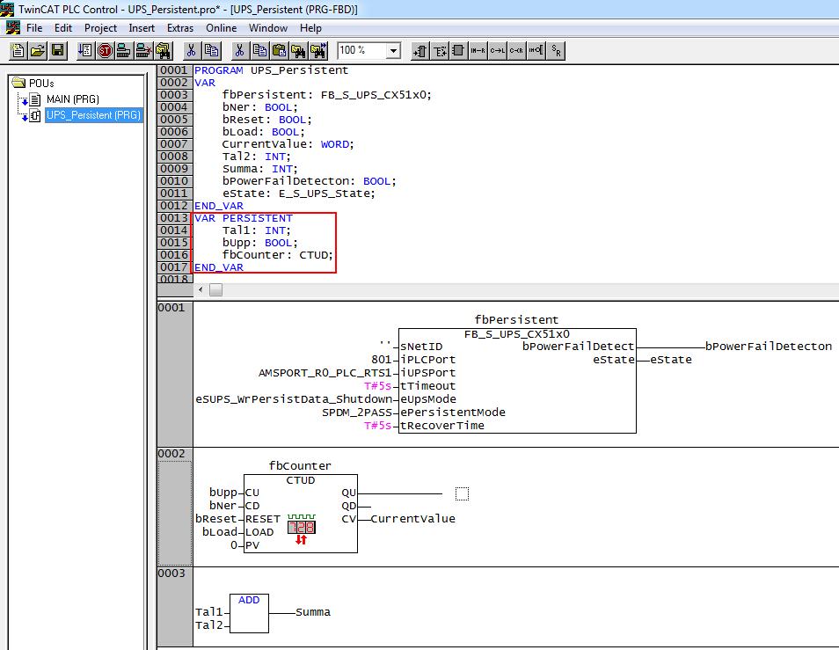Open the Insert menu

click(x=142, y=28)
